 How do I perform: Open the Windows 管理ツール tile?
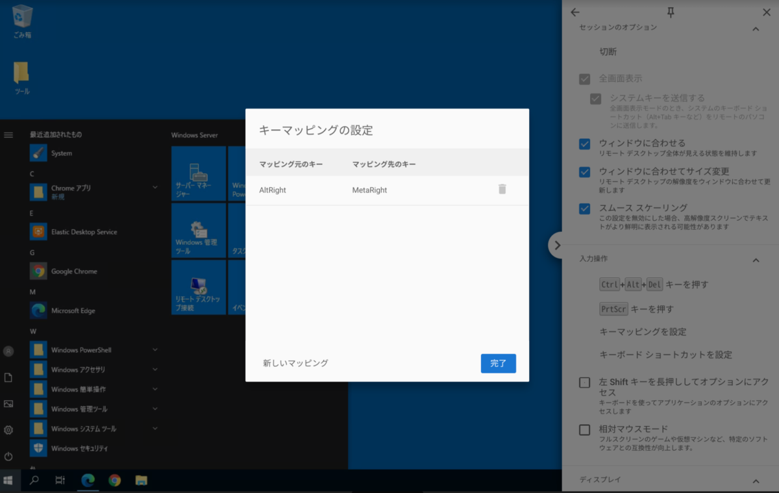coord(197,230)
